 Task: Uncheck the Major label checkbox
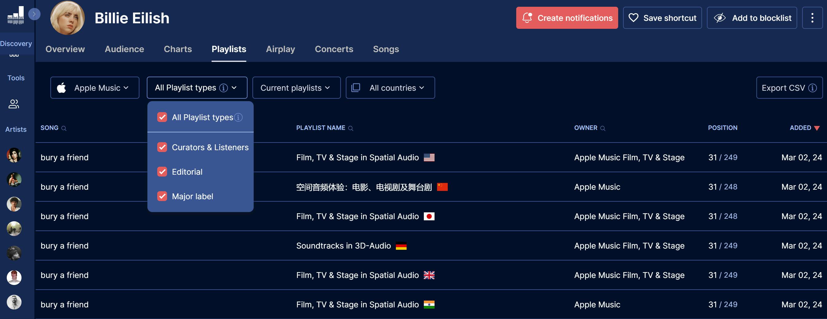(162, 196)
